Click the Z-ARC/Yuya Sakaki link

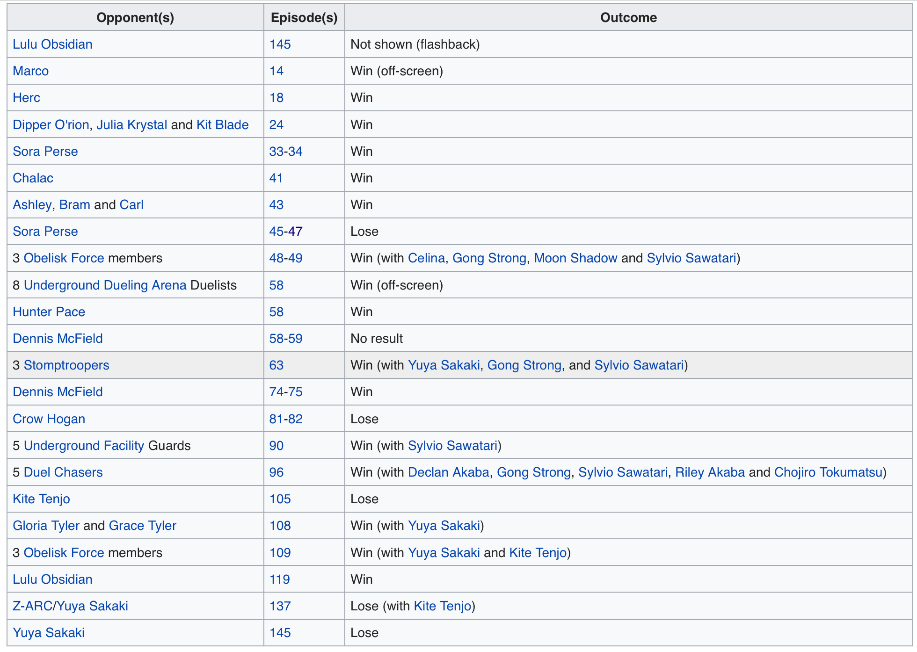click(x=70, y=606)
